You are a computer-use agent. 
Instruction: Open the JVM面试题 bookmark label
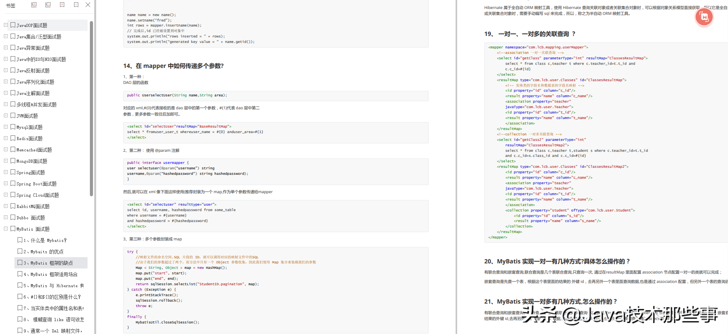point(27,116)
